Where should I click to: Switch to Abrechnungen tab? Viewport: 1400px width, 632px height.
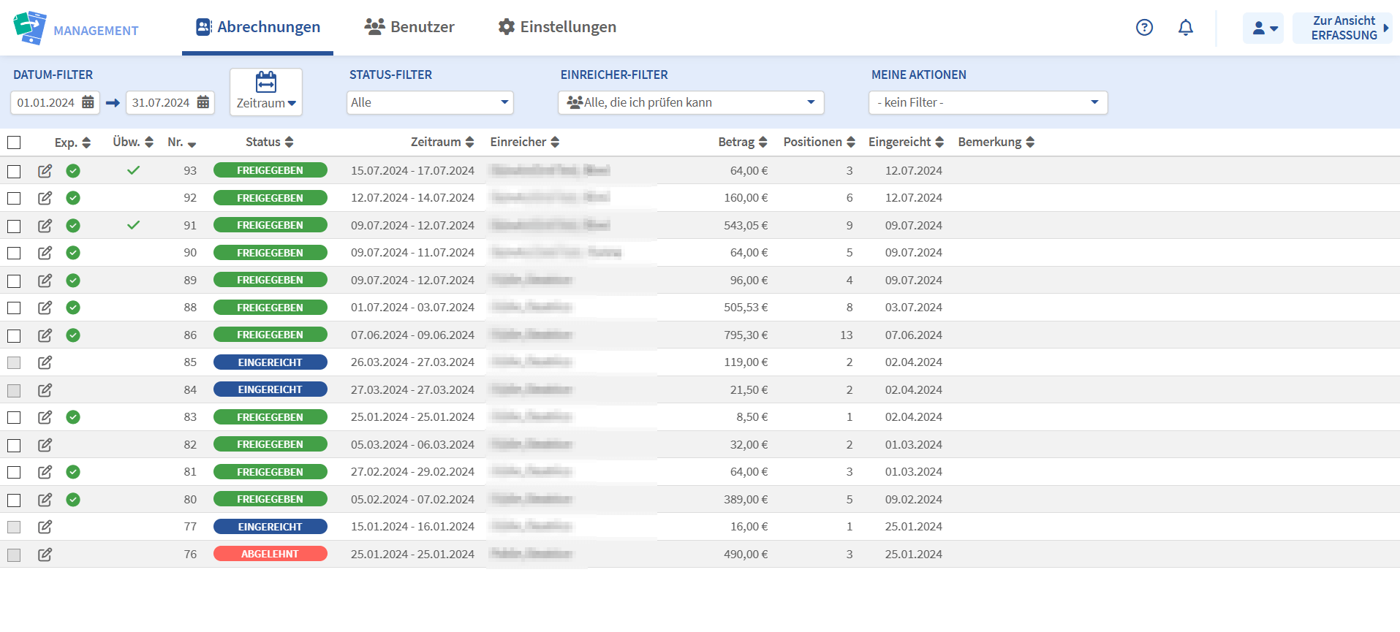[x=257, y=27]
